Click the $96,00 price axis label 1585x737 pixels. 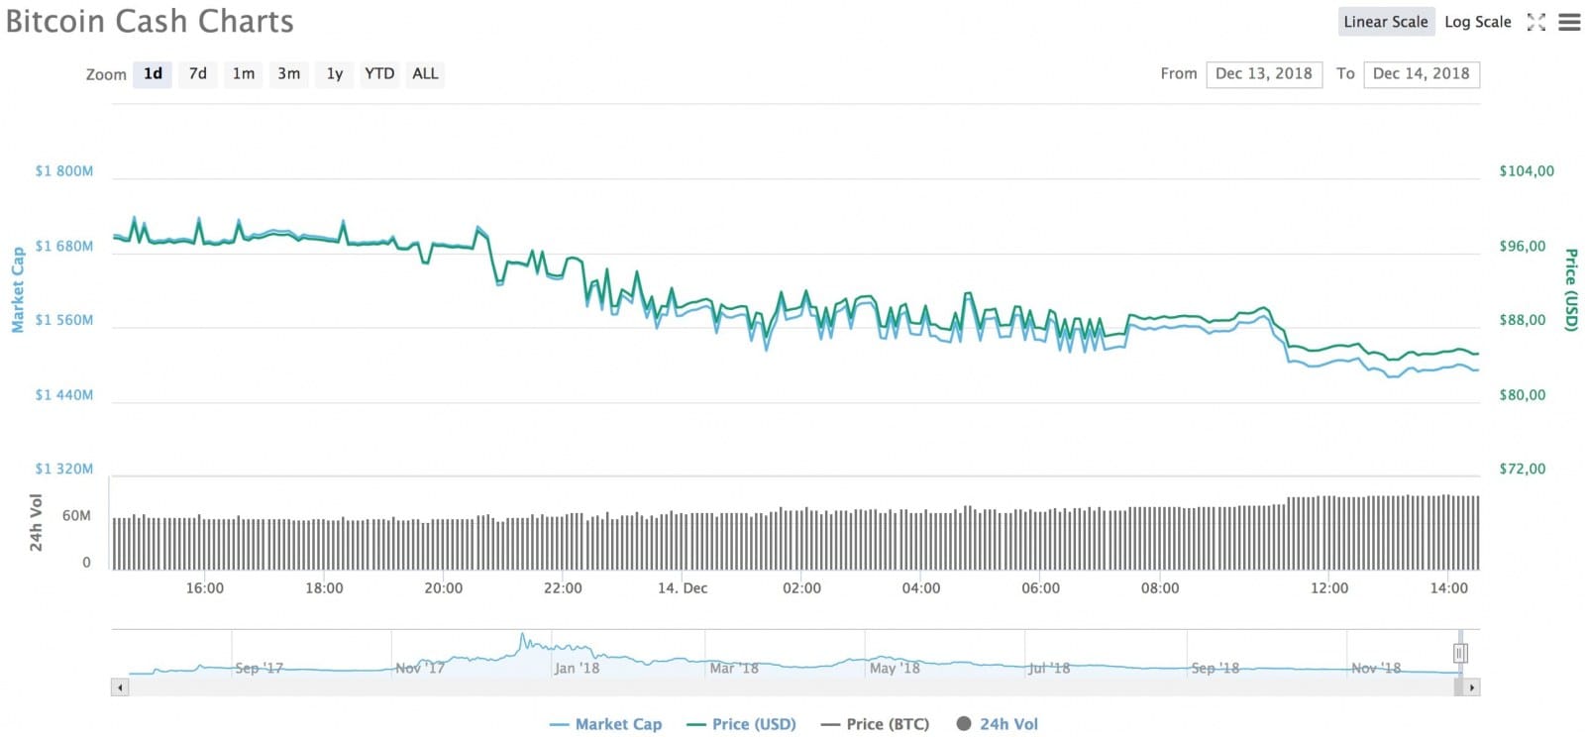(x=1523, y=246)
